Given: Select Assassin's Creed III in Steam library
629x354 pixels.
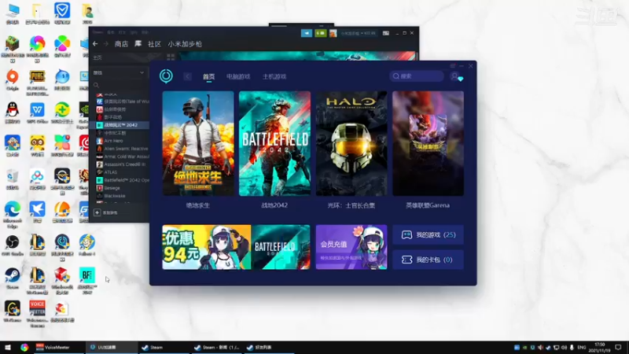Looking at the screenshot, I should tap(121, 164).
